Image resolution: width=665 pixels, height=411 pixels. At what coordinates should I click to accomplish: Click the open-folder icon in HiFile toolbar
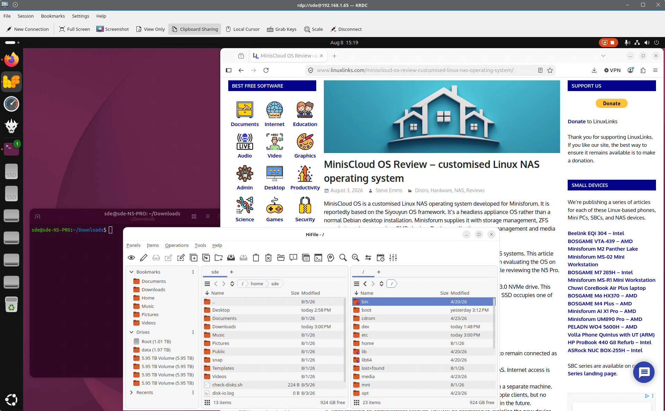click(281, 258)
